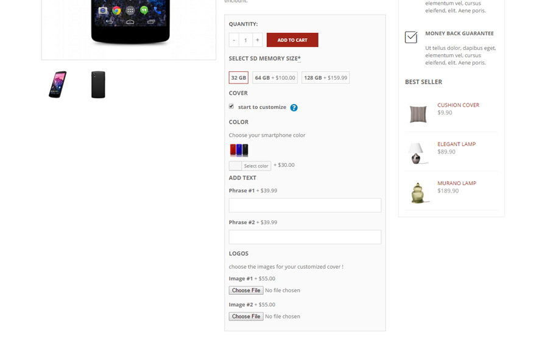Choose a file for Image #1
The image size is (548, 338).
246,290
